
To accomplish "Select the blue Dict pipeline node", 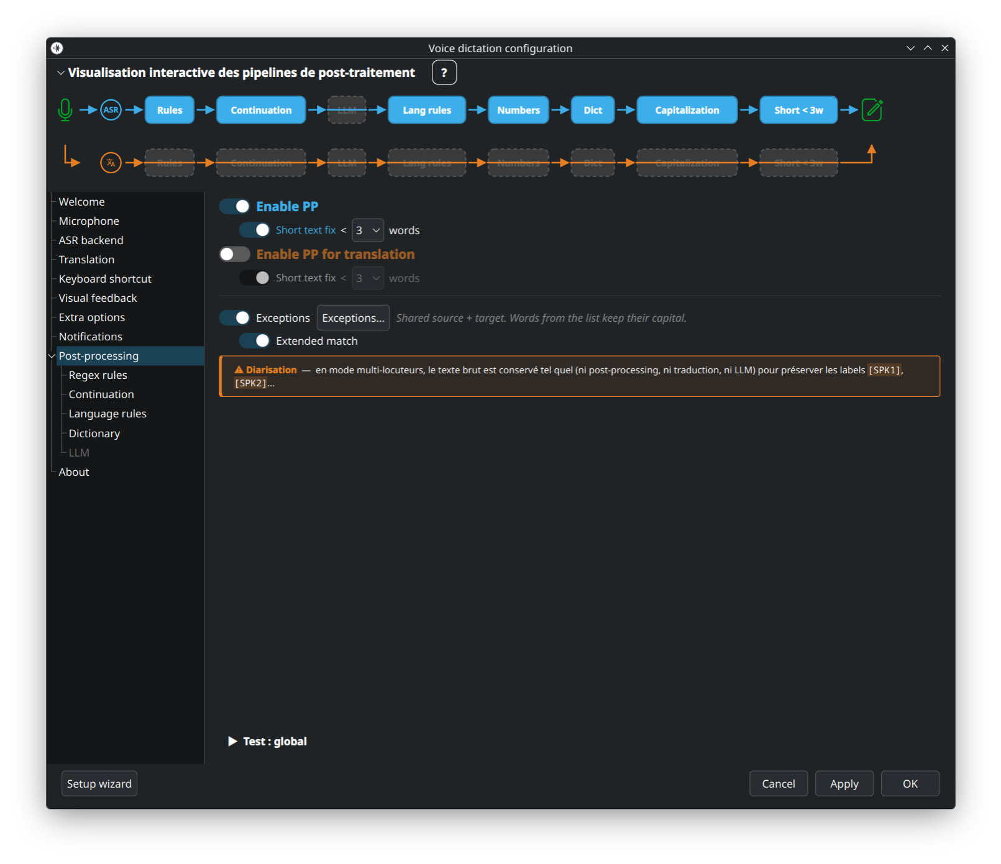I will click(x=593, y=110).
